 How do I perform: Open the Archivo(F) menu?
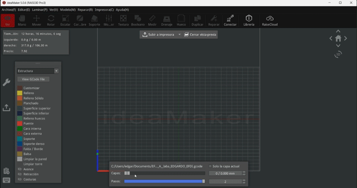[x=8, y=10]
